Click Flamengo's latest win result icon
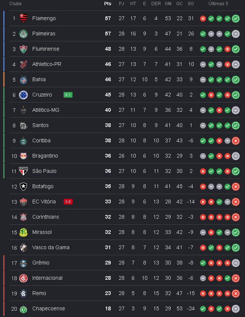Viewport: 245px width, 317px height. (x=236, y=19)
